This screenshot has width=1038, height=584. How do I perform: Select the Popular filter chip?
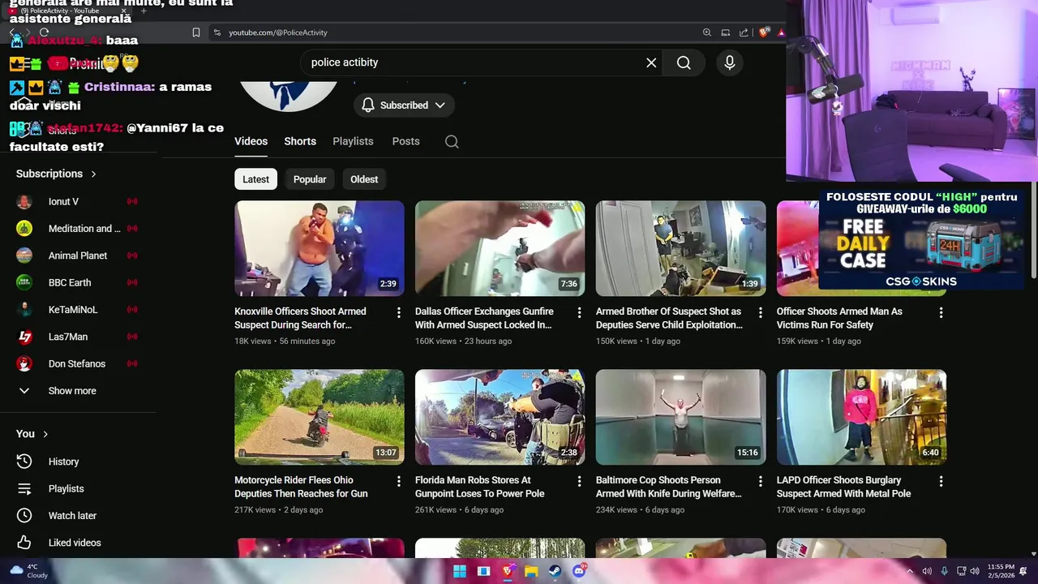310,179
